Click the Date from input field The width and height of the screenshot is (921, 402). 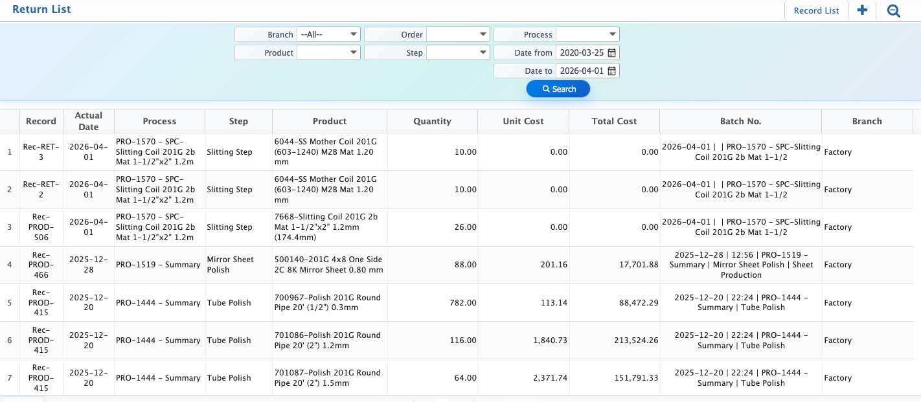click(581, 52)
